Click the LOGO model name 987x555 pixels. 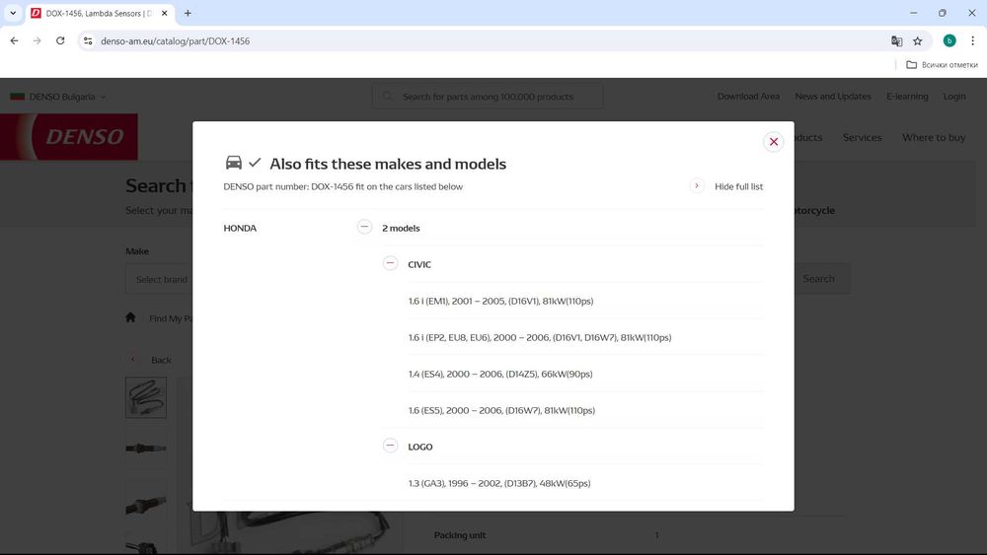tap(419, 447)
